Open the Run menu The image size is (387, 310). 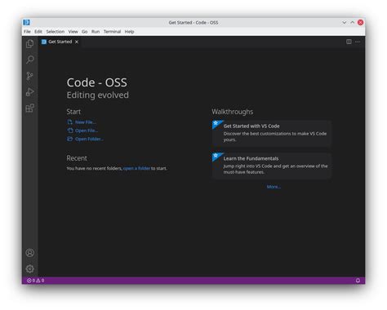click(x=96, y=32)
